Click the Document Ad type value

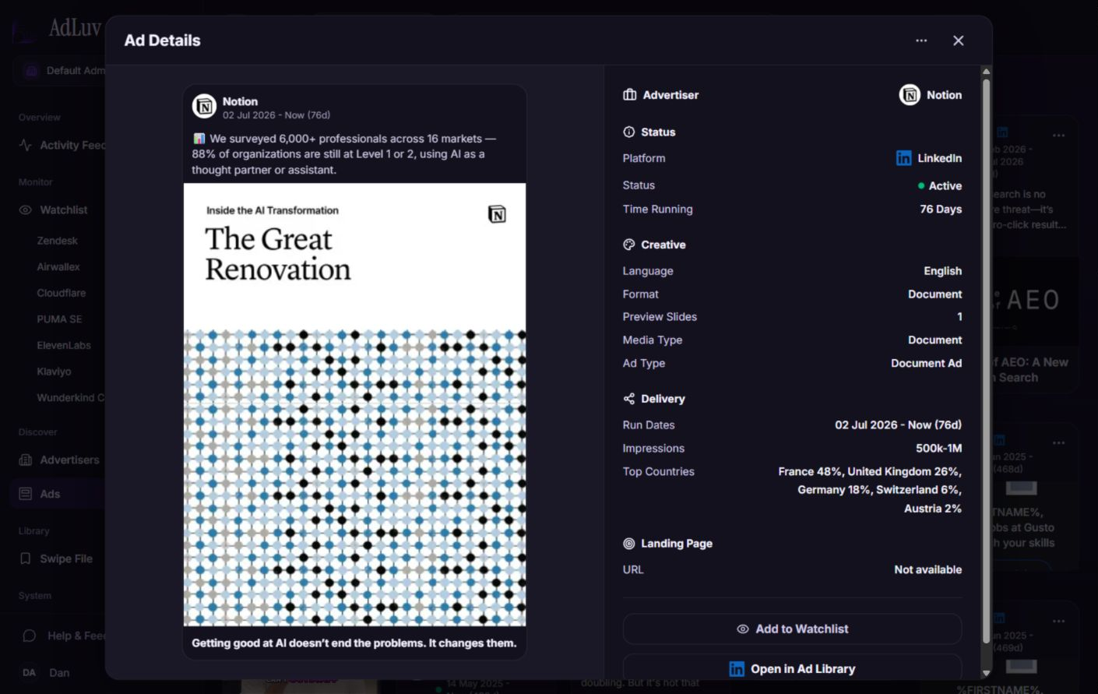(927, 364)
